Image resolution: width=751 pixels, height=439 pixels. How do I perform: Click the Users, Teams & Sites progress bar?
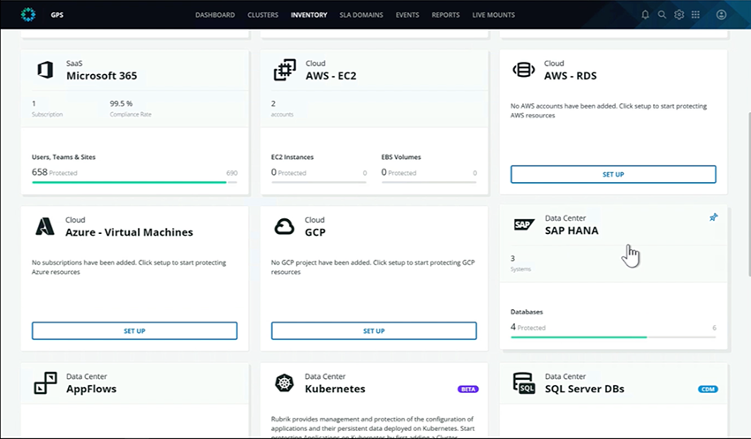134,182
